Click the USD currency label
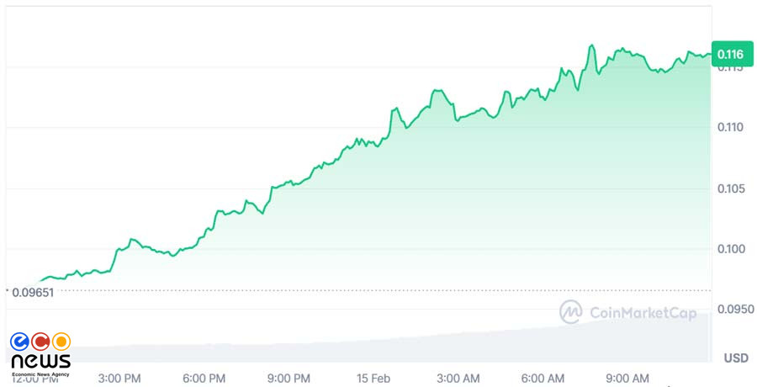 [x=735, y=358]
